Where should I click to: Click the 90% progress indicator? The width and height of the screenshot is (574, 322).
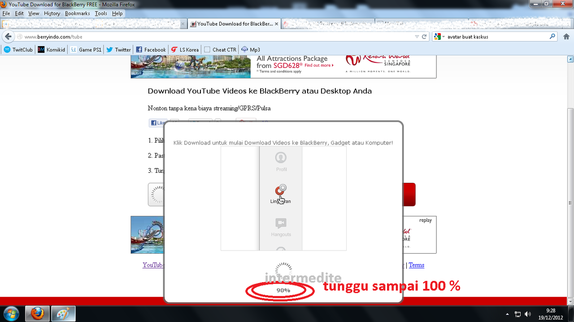tap(283, 290)
